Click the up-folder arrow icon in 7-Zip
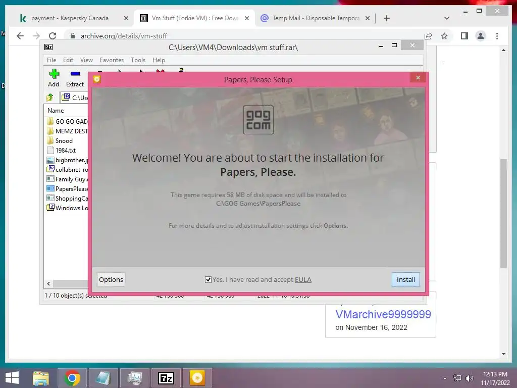Viewport: 517px width, 388px height. tap(50, 98)
